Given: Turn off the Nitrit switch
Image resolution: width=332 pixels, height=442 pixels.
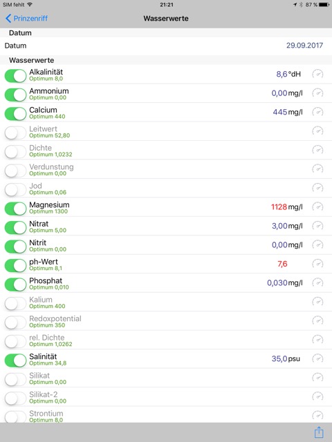Looking at the screenshot, I should pyautogui.click(x=15, y=247).
